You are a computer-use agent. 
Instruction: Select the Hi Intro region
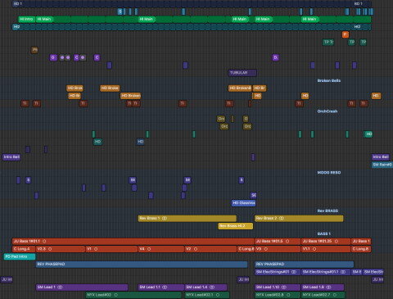pos(26,19)
